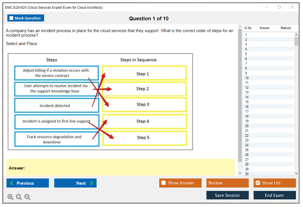Uncheck the Show List checkbox
This screenshot has height=207, width=303.
click(x=258, y=183)
